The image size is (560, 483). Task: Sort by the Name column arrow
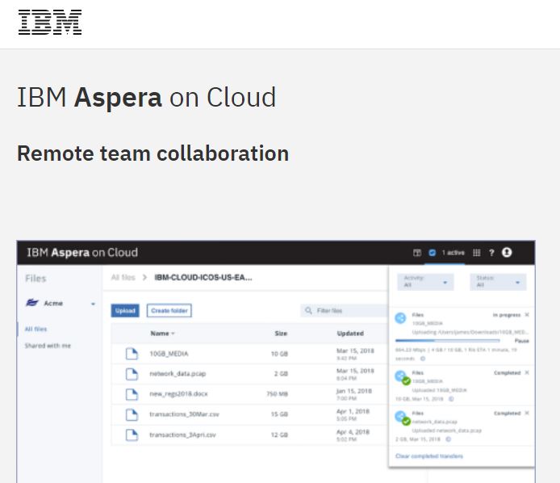173,334
